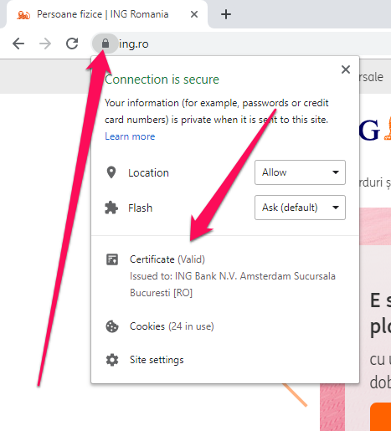Open Site settings

pyautogui.click(x=157, y=360)
